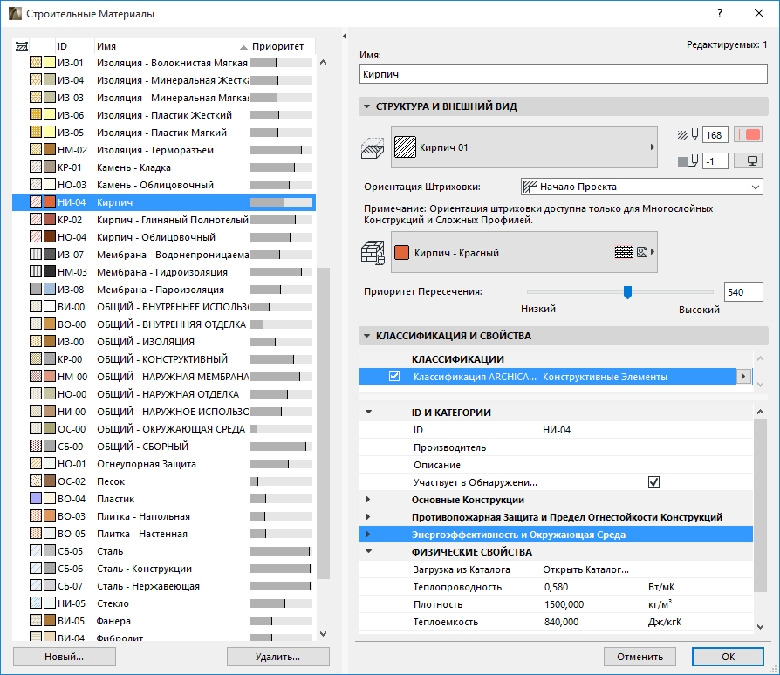Sort list by the ID column header

pos(74,46)
